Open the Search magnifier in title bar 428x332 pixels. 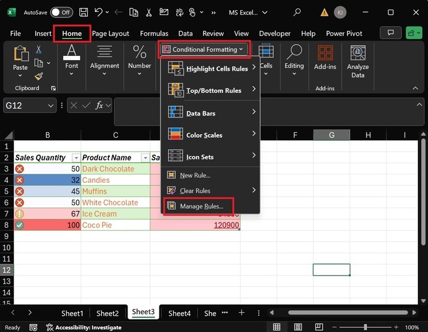tap(297, 12)
